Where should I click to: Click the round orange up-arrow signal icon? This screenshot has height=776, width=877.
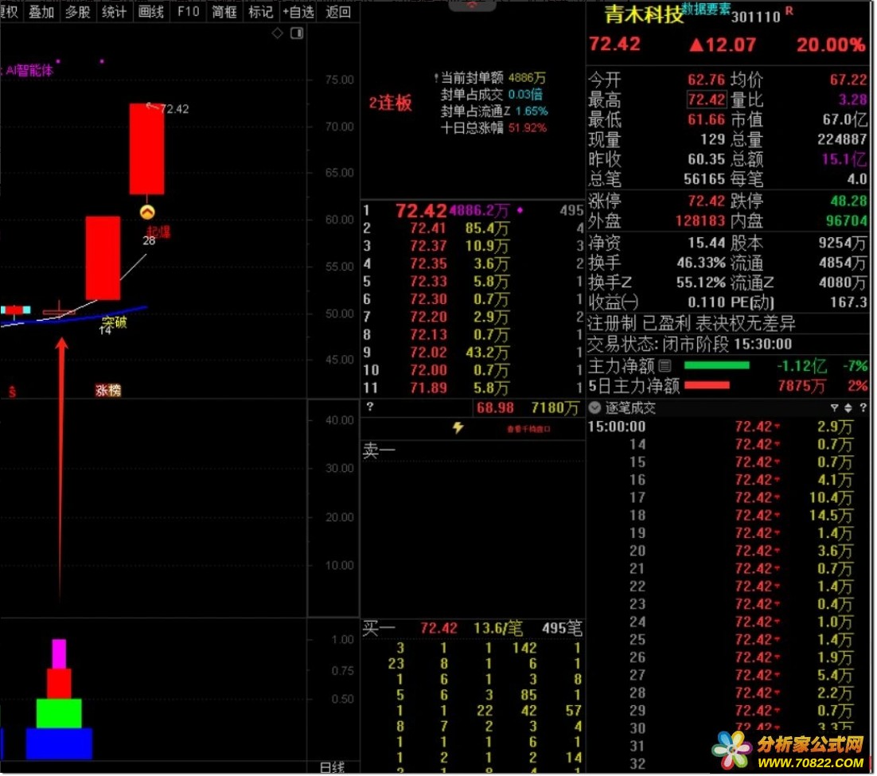(147, 212)
